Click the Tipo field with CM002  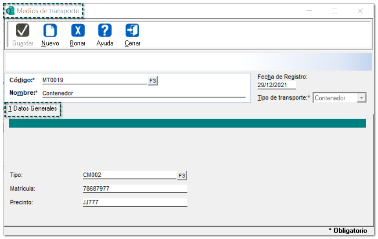click(129, 175)
